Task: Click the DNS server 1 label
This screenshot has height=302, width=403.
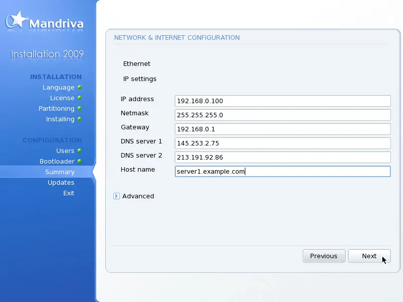Action: coord(142,141)
